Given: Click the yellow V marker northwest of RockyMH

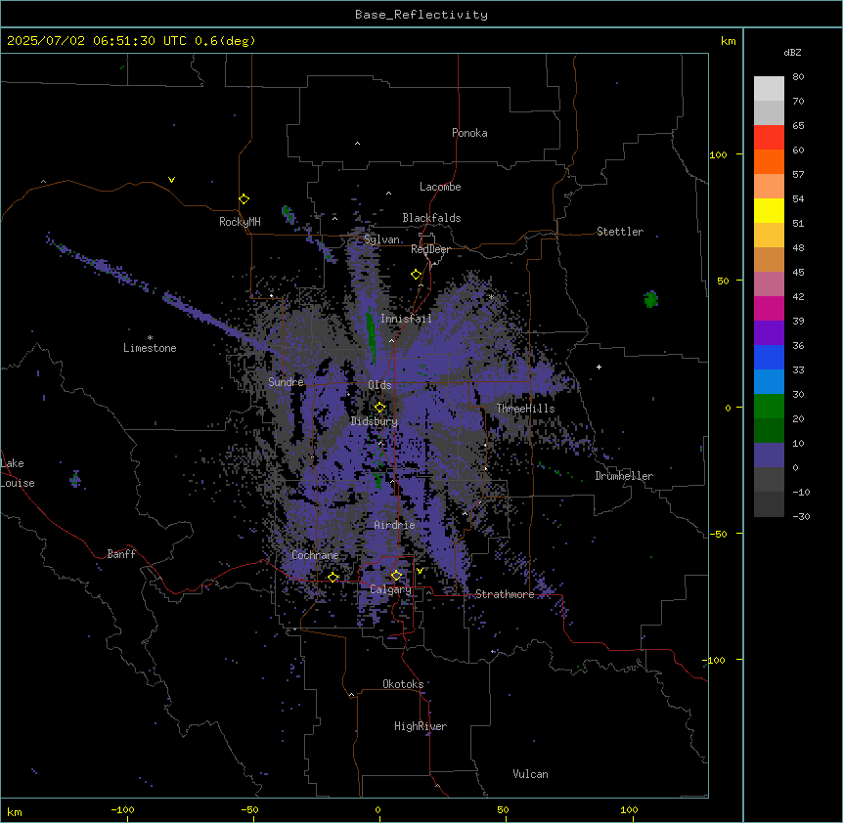Looking at the screenshot, I should tap(171, 180).
